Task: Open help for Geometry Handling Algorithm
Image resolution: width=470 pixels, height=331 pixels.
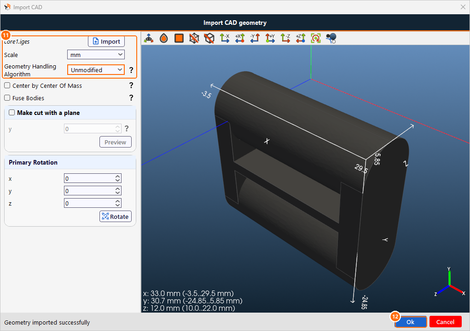Action: pos(131,70)
